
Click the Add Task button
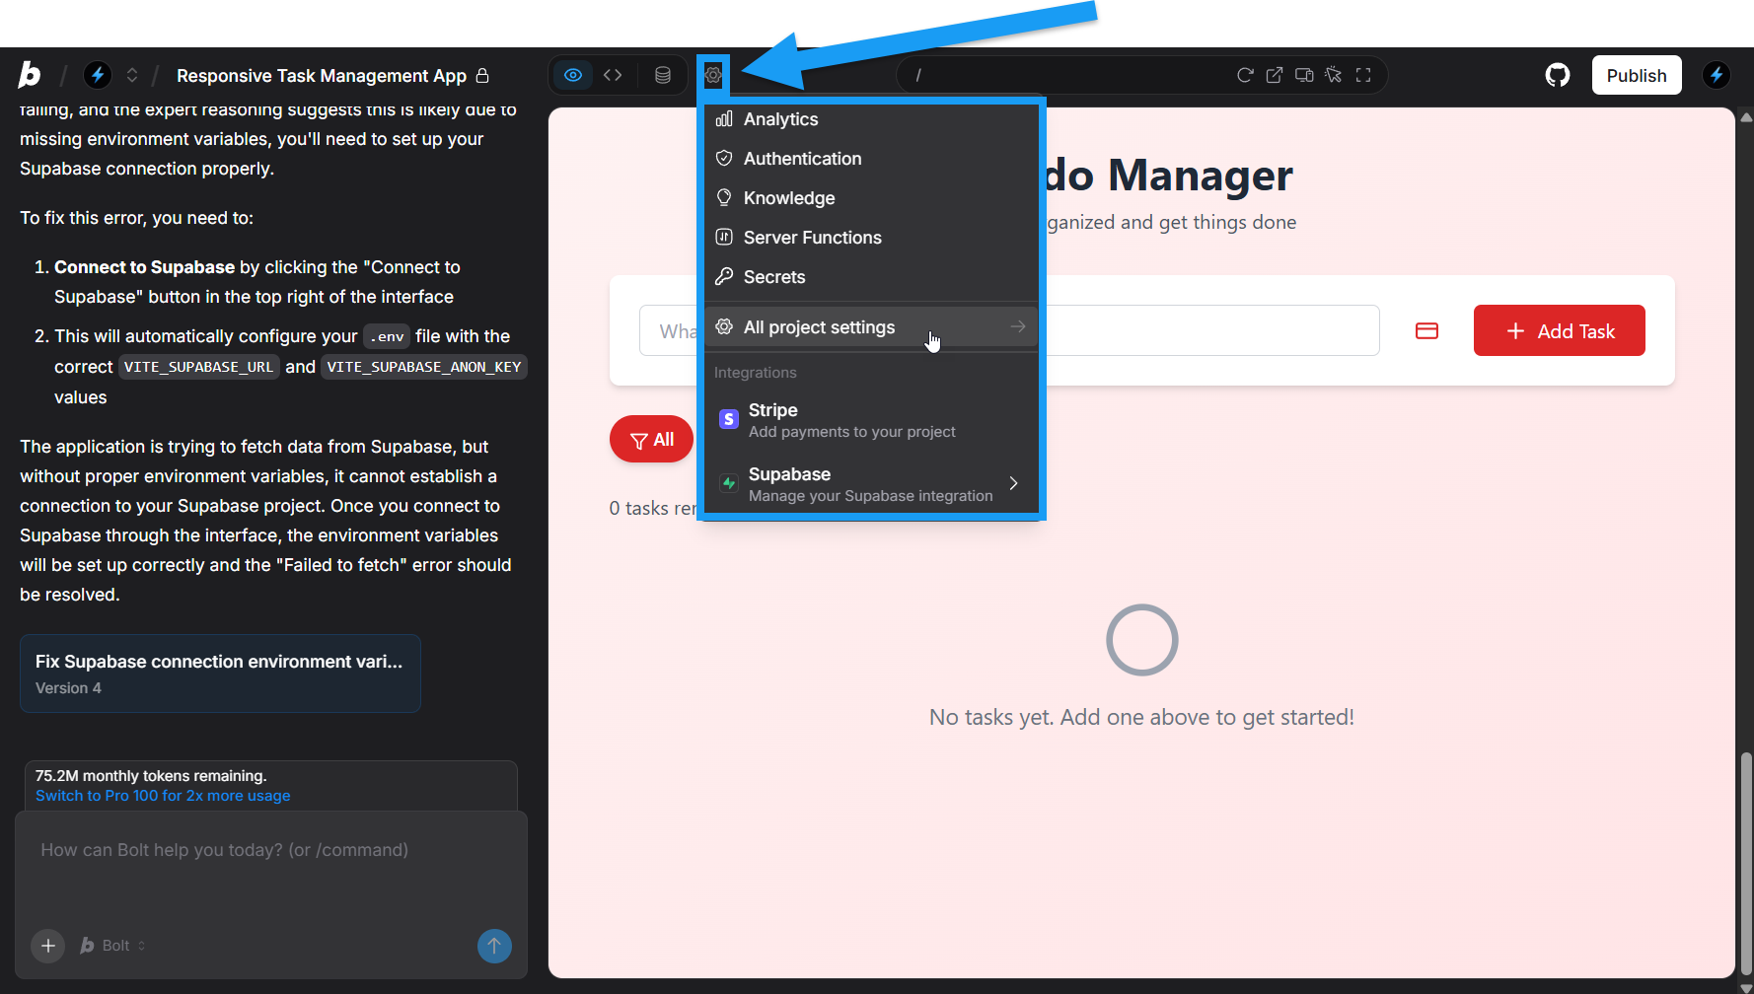coord(1559,331)
